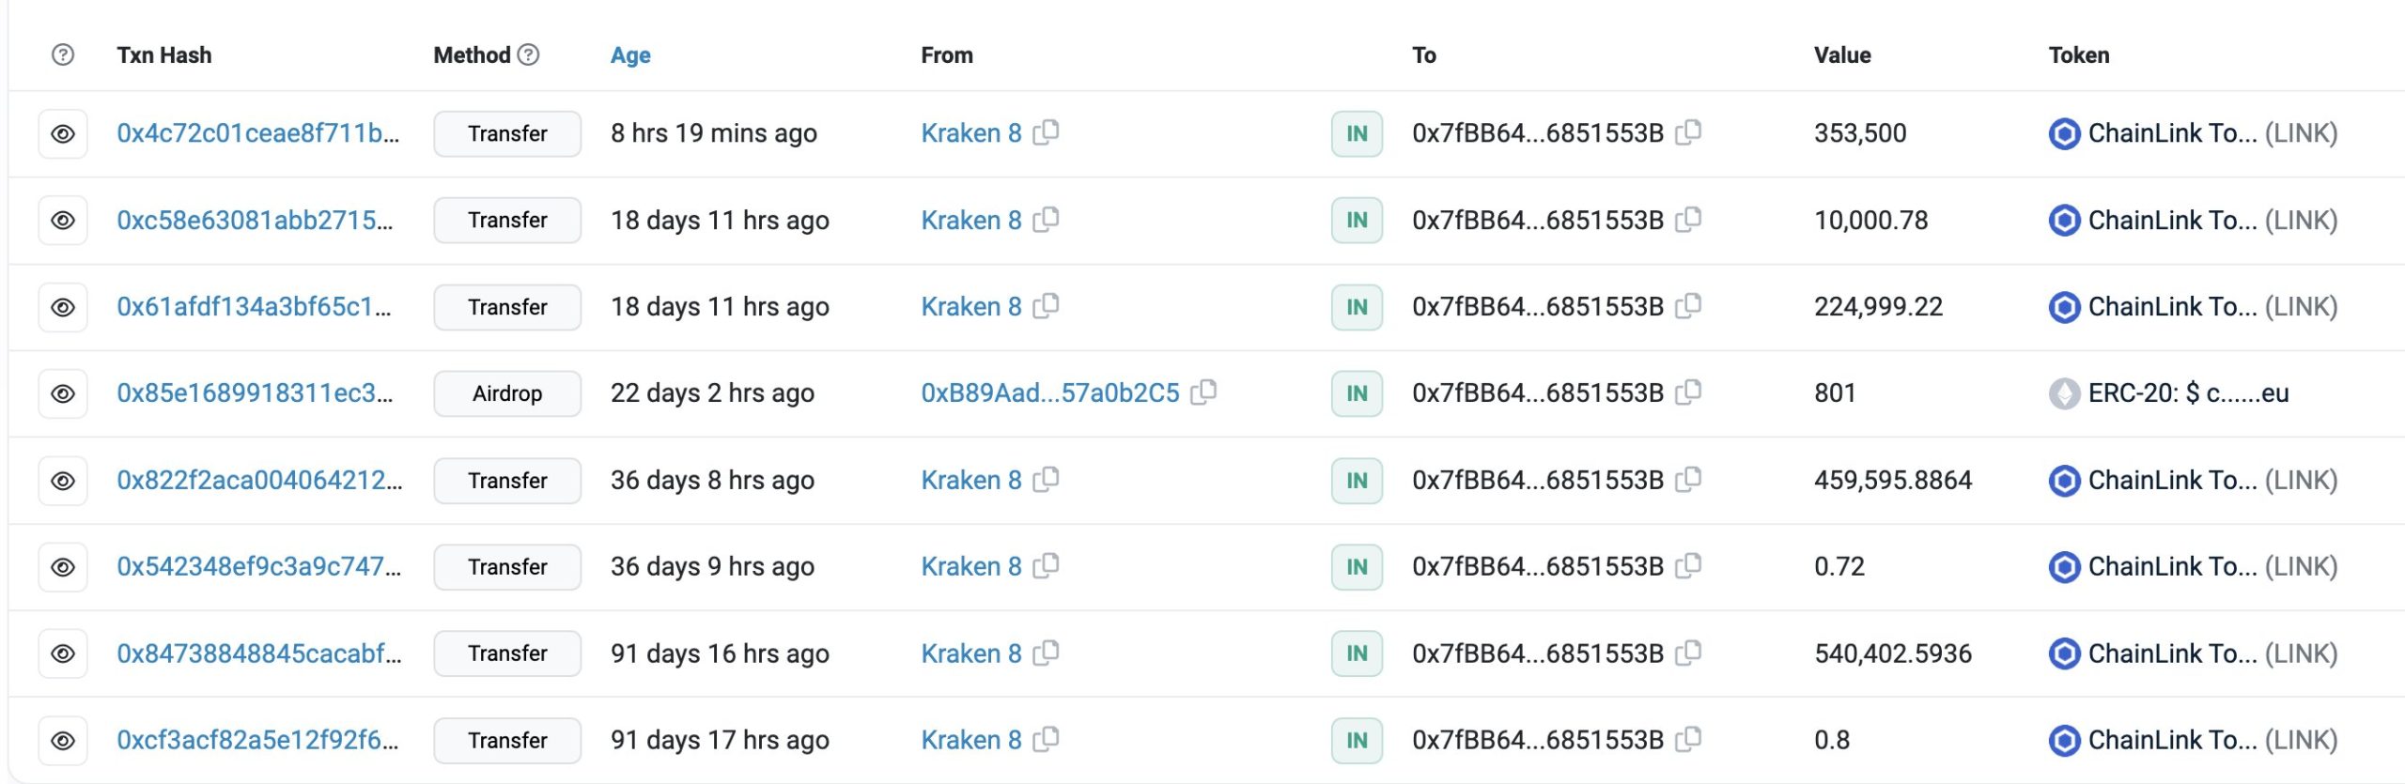Click the Airdrop method badge
Viewport: 2405px width, 784px height.
(x=507, y=393)
